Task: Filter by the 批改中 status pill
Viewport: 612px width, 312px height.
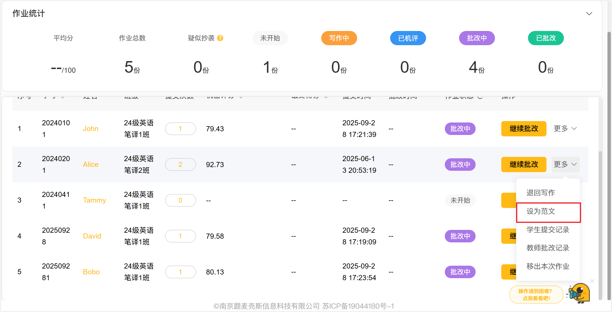Action: (x=477, y=38)
